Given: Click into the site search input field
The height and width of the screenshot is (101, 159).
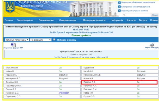Looking at the screenshot, I should [x=136, y=15].
